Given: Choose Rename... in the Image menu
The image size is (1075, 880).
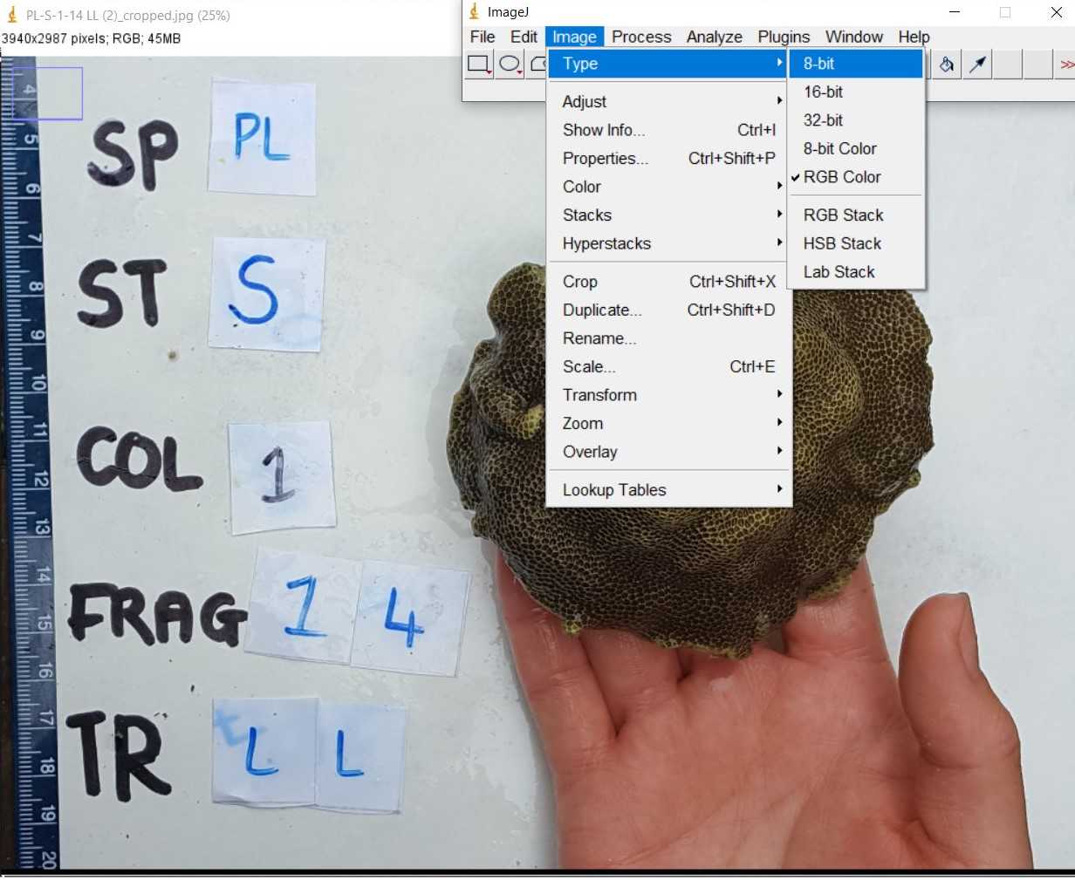Looking at the screenshot, I should (668, 338).
